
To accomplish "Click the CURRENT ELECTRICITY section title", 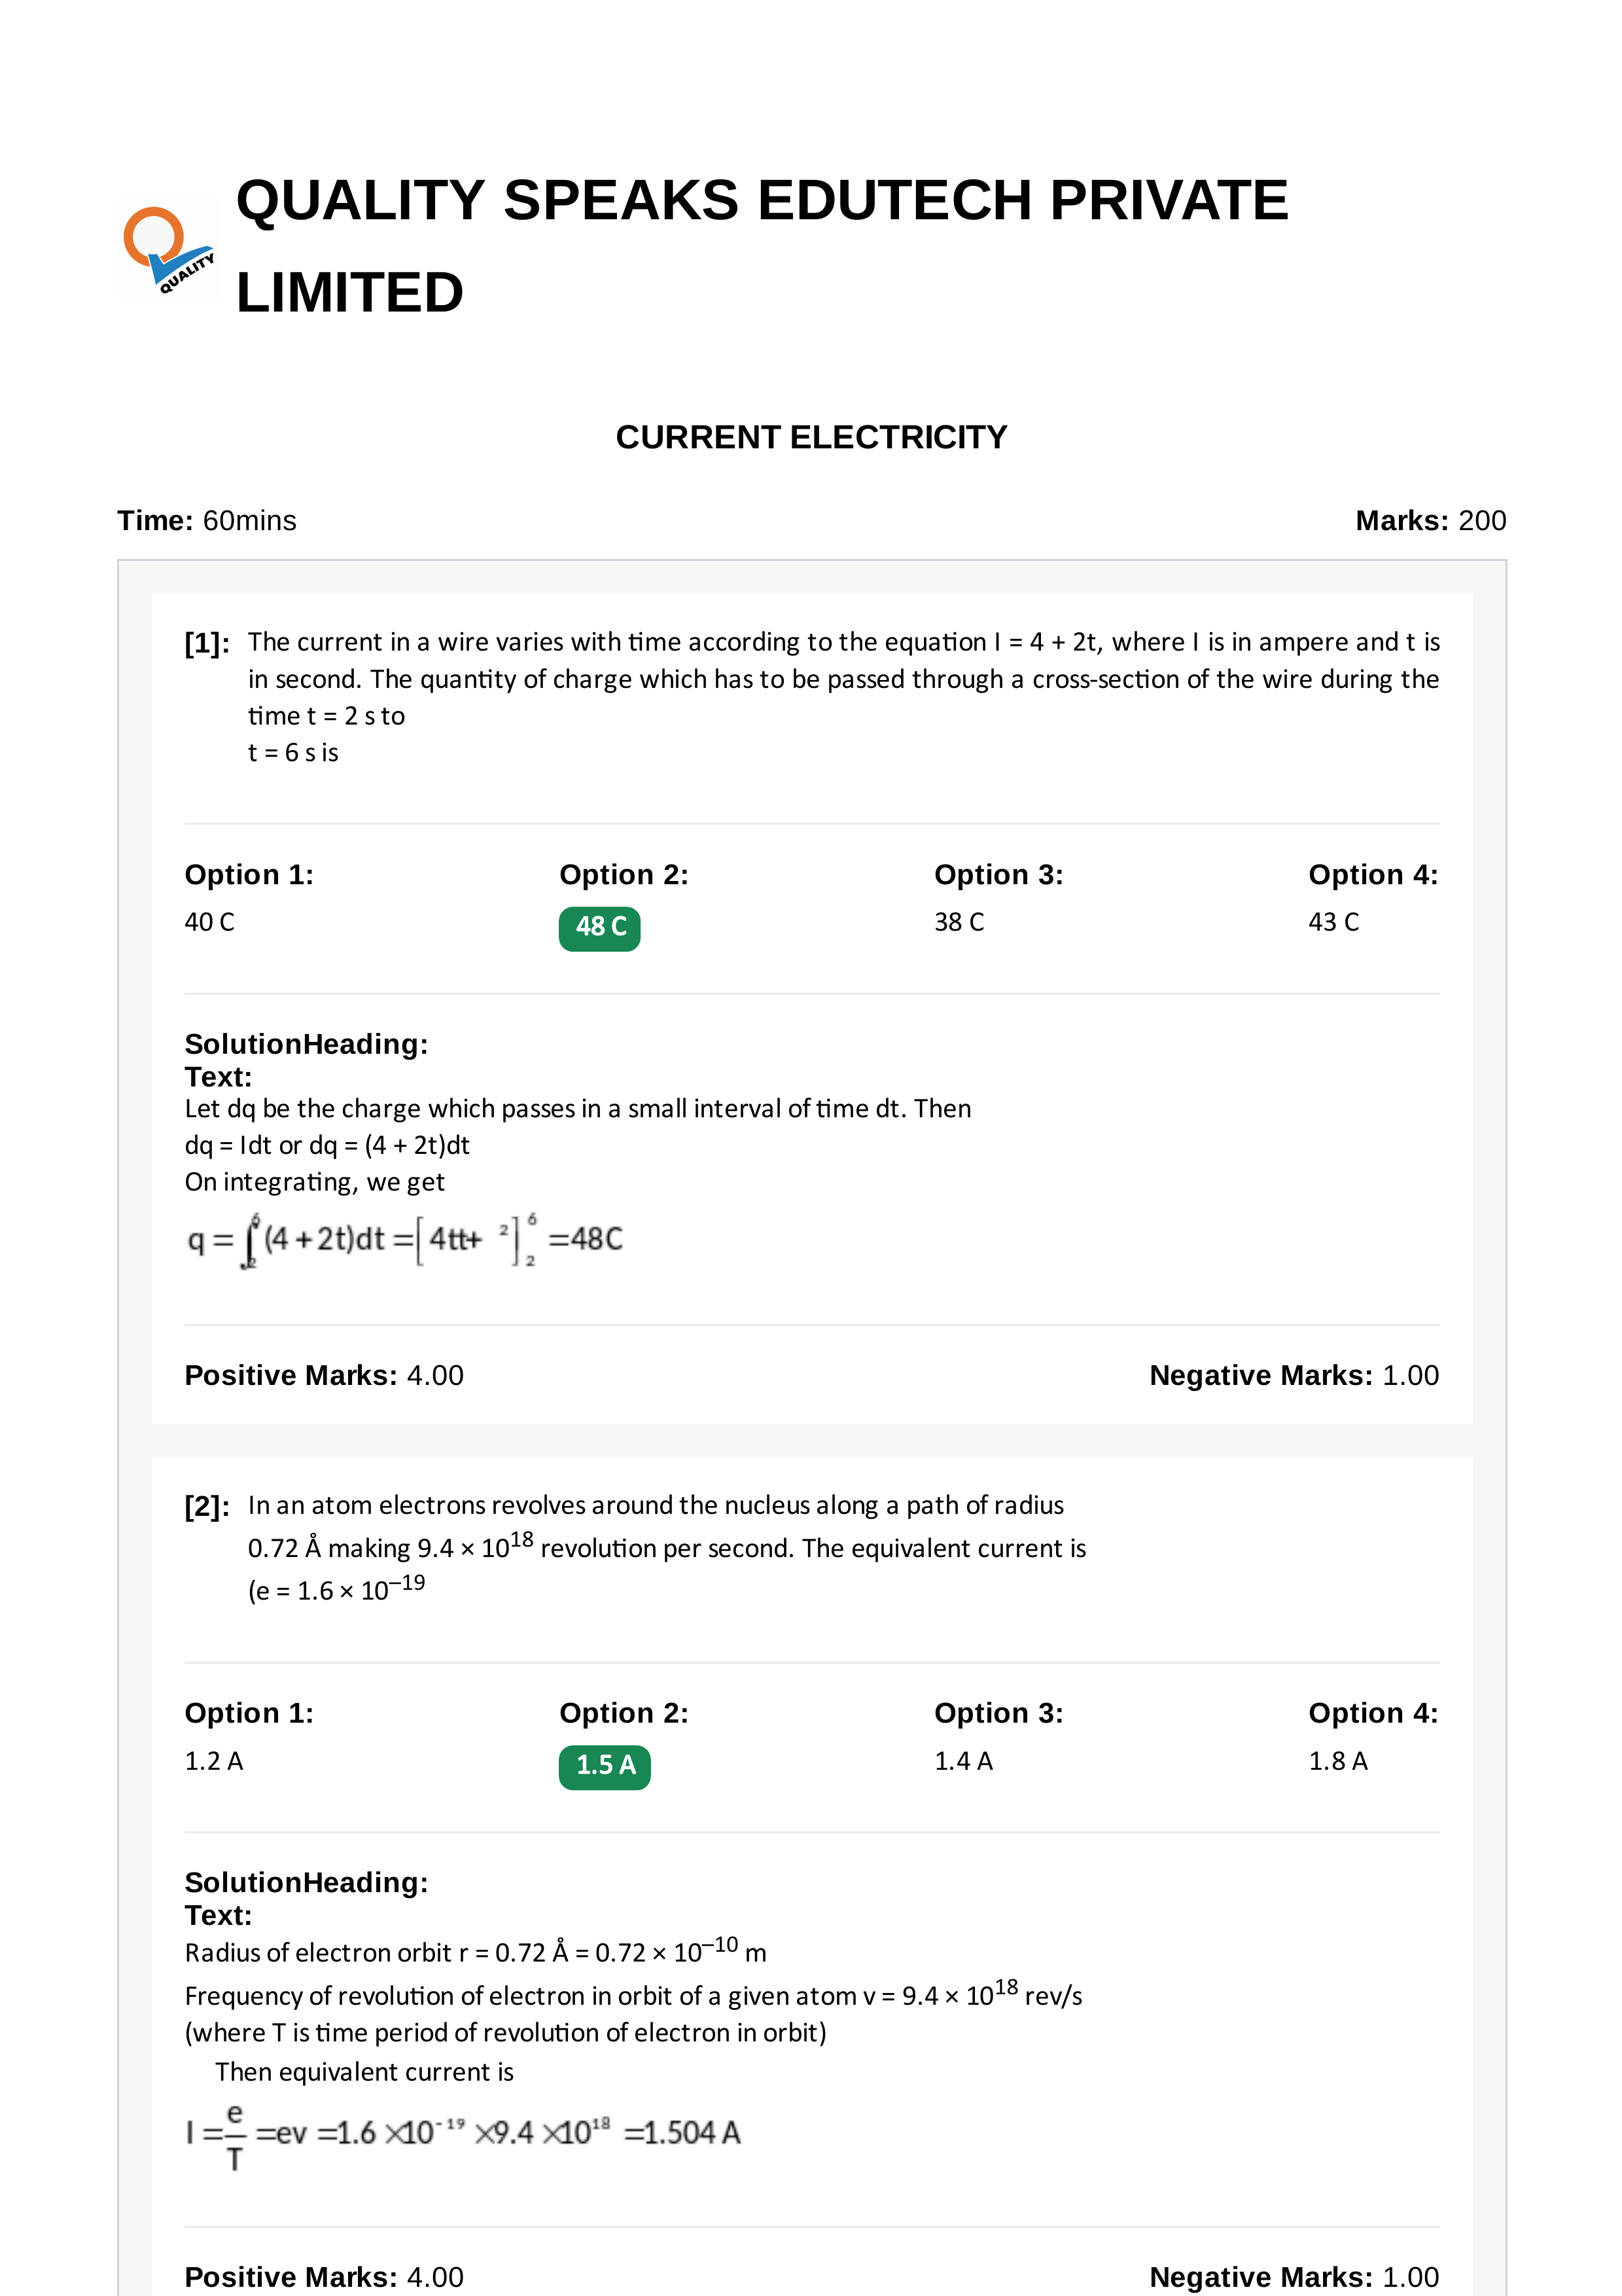I will point(811,437).
